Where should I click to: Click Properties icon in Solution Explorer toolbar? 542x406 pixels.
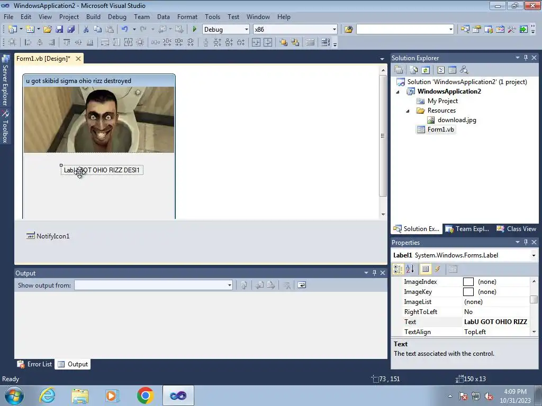399,70
